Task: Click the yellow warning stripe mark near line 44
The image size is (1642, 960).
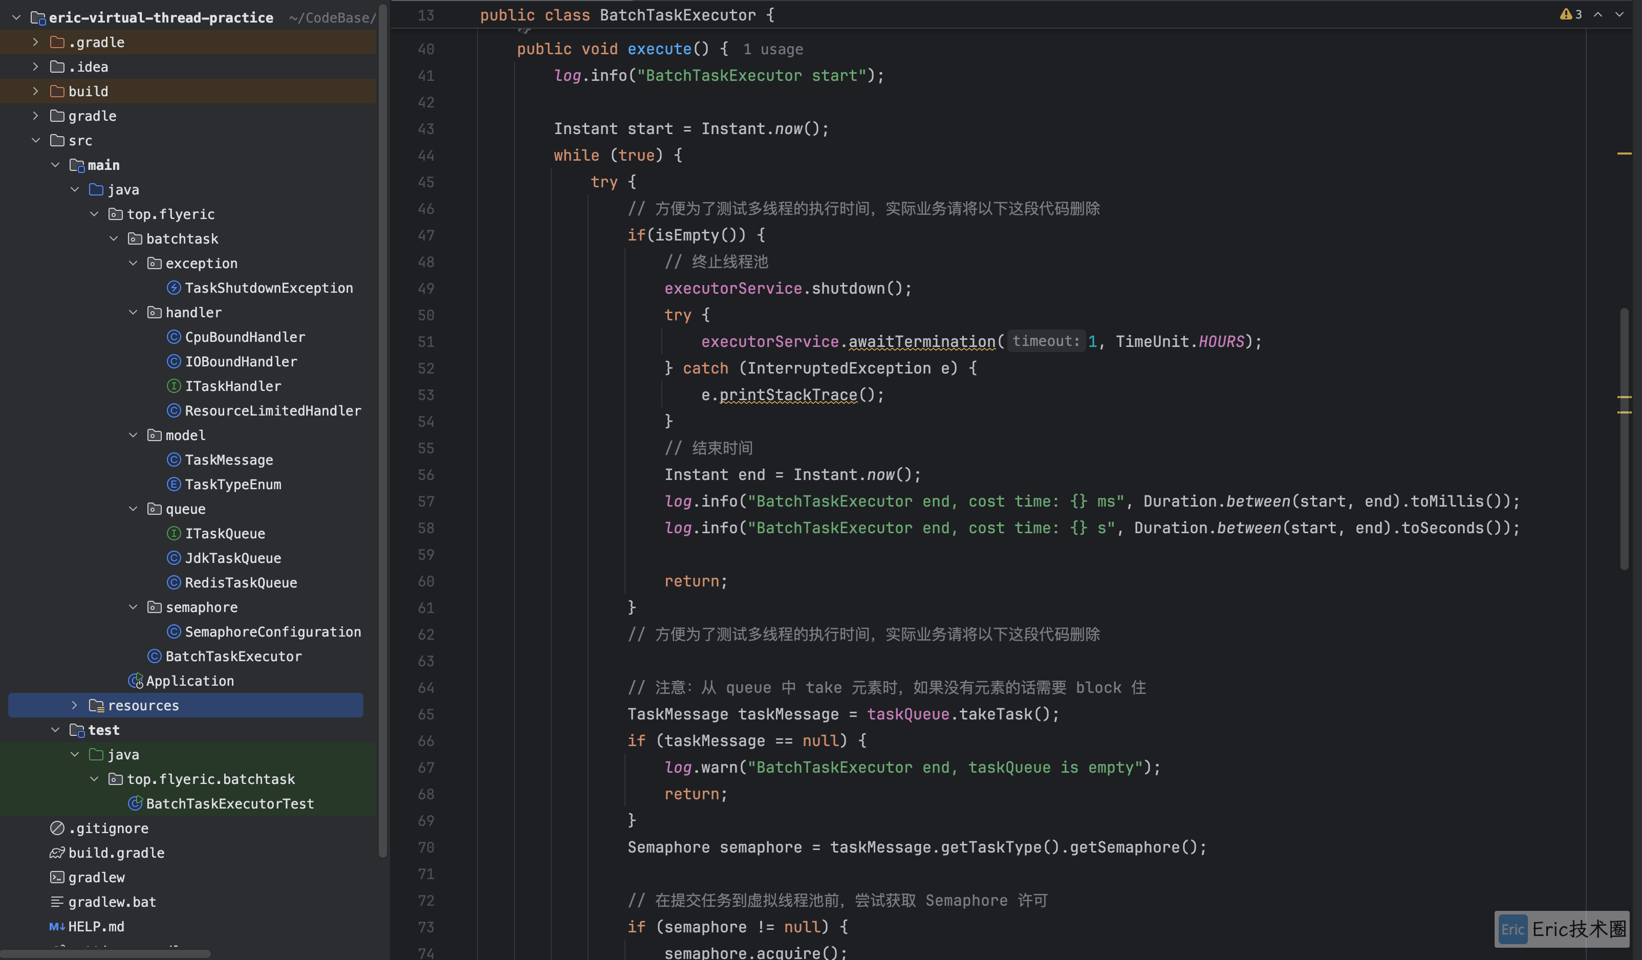Action: (1624, 154)
